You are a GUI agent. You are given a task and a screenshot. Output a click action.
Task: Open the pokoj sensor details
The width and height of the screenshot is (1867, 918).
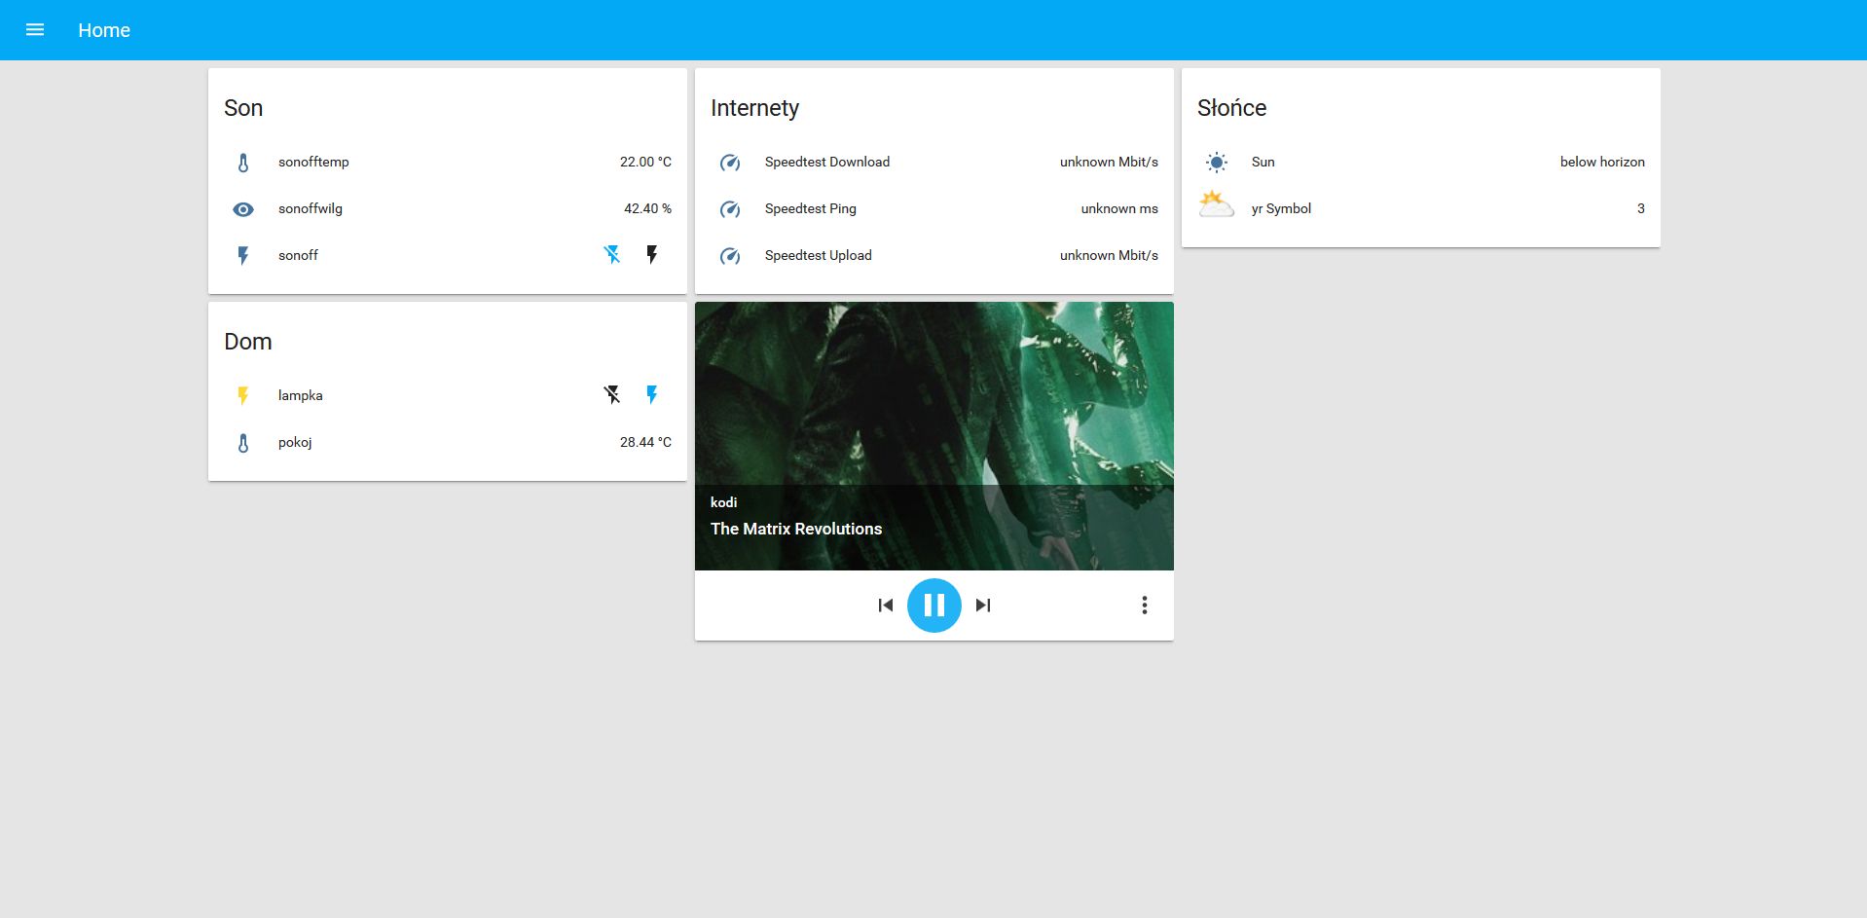(448, 442)
